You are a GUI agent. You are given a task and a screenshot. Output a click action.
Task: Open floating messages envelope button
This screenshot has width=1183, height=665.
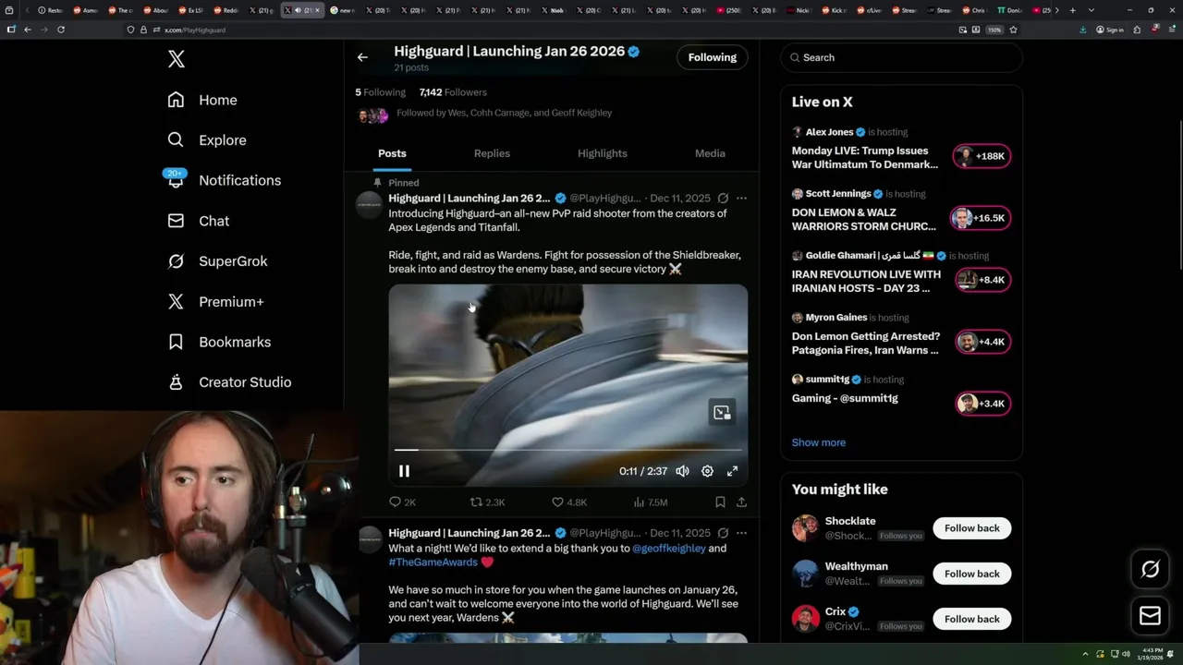click(x=1150, y=615)
